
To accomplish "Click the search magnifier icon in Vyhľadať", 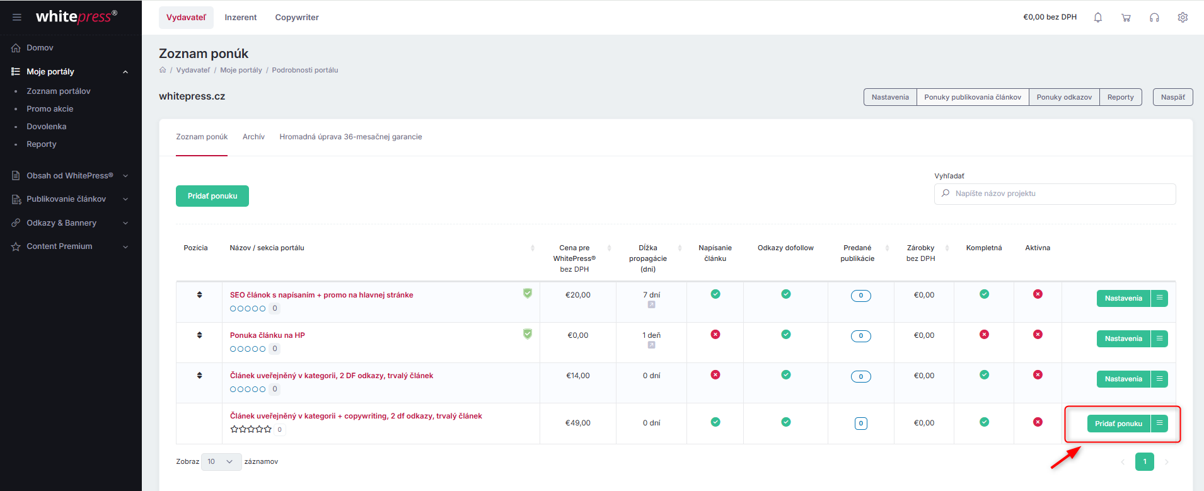I will [945, 194].
